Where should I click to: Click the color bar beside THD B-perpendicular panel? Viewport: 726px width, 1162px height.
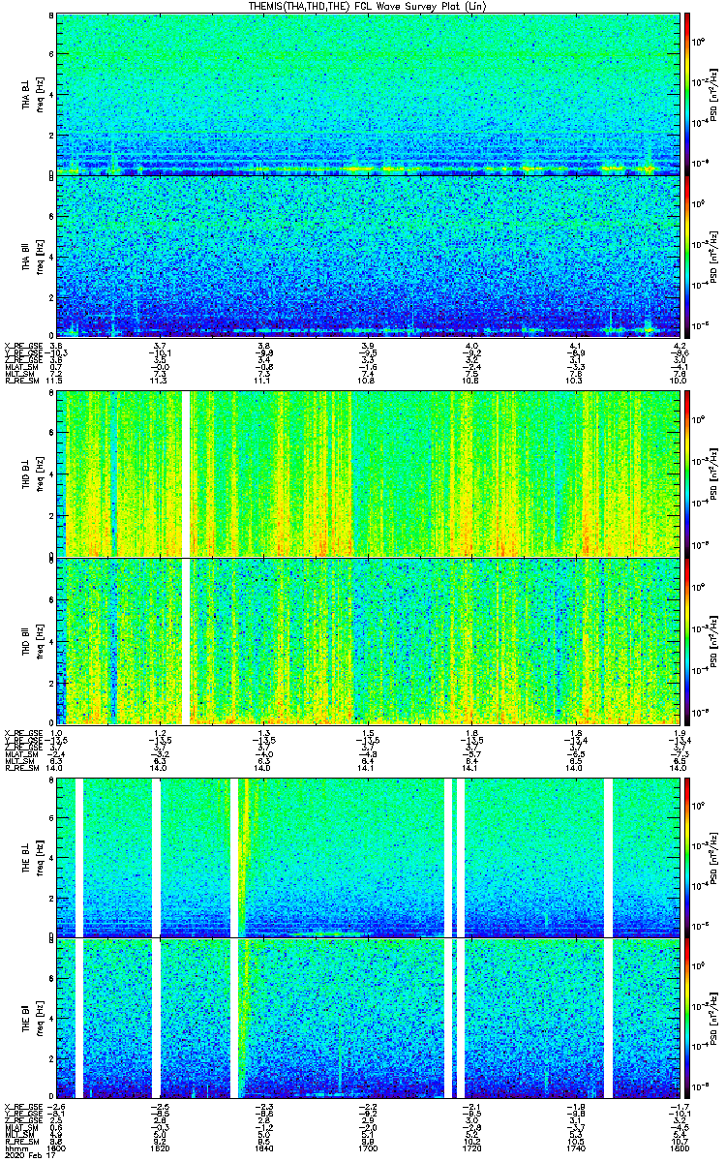click(688, 473)
